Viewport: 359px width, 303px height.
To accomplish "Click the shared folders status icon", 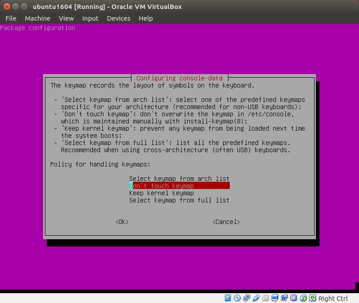I will (266, 298).
